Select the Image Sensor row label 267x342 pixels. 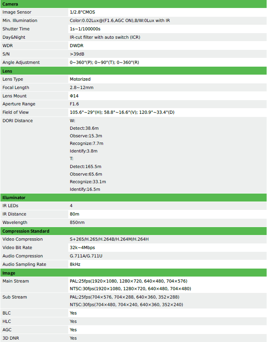click(x=17, y=12)
